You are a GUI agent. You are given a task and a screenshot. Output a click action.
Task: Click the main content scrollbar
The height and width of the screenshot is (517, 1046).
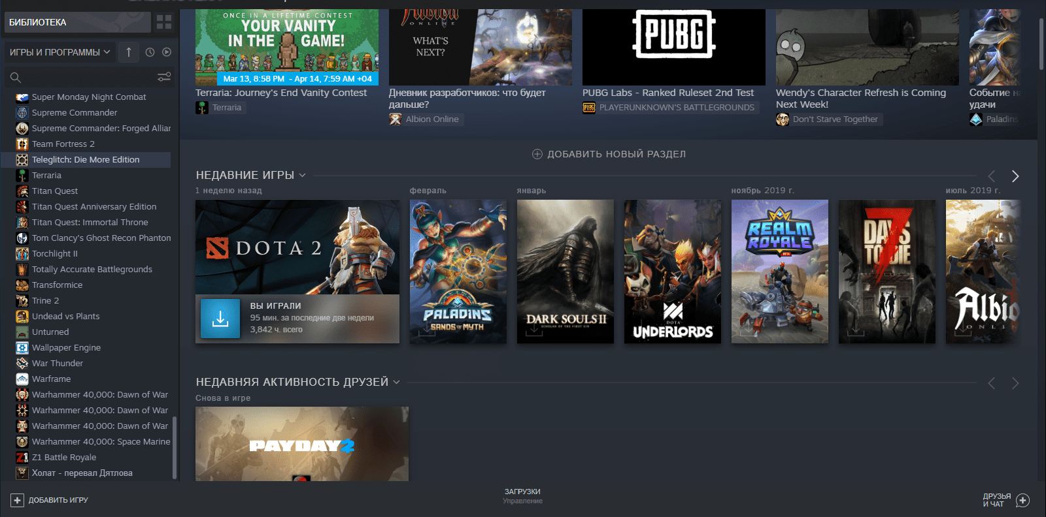coord(1041,43)
